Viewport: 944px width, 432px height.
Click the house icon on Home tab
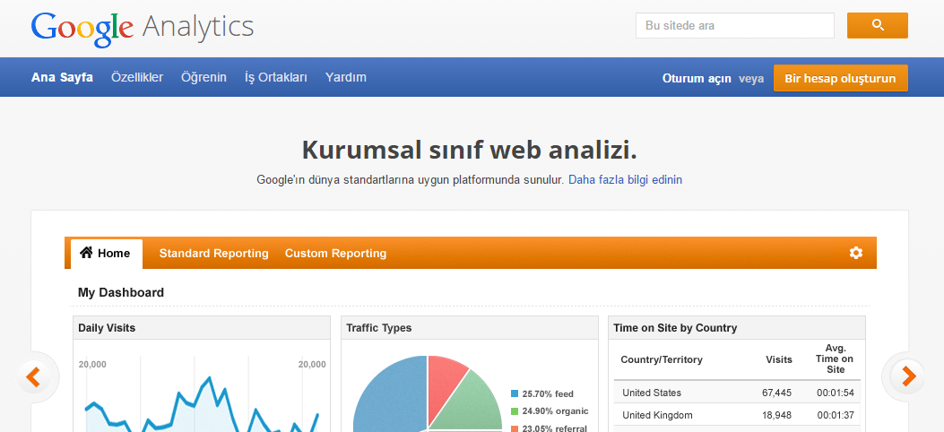point(86,252)
